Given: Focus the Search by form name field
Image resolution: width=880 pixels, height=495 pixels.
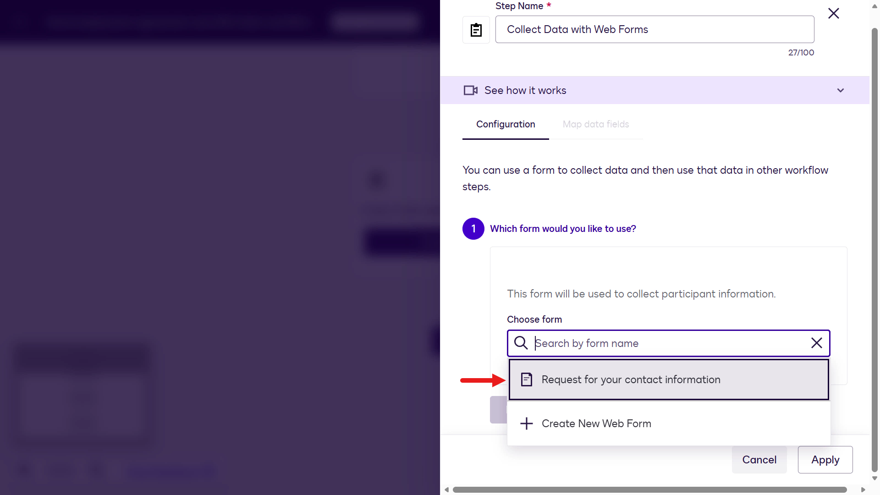Looking at the screenshot, I should pyautogui.click(x=669, y=343).
